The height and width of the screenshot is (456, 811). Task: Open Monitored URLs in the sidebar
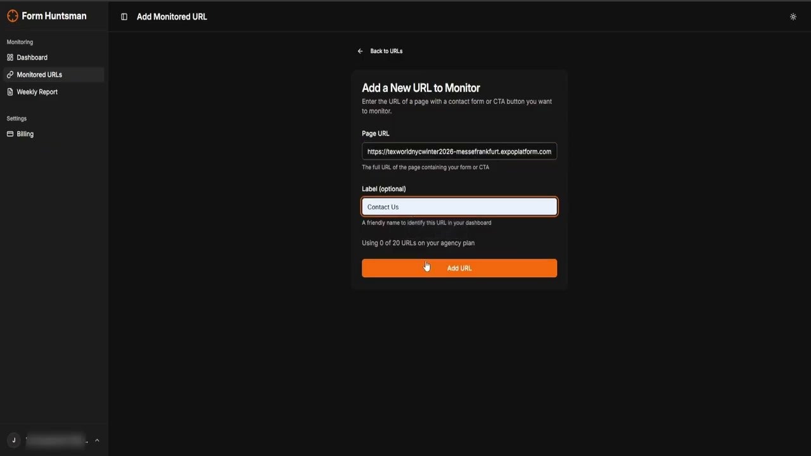tap(54, 75)
